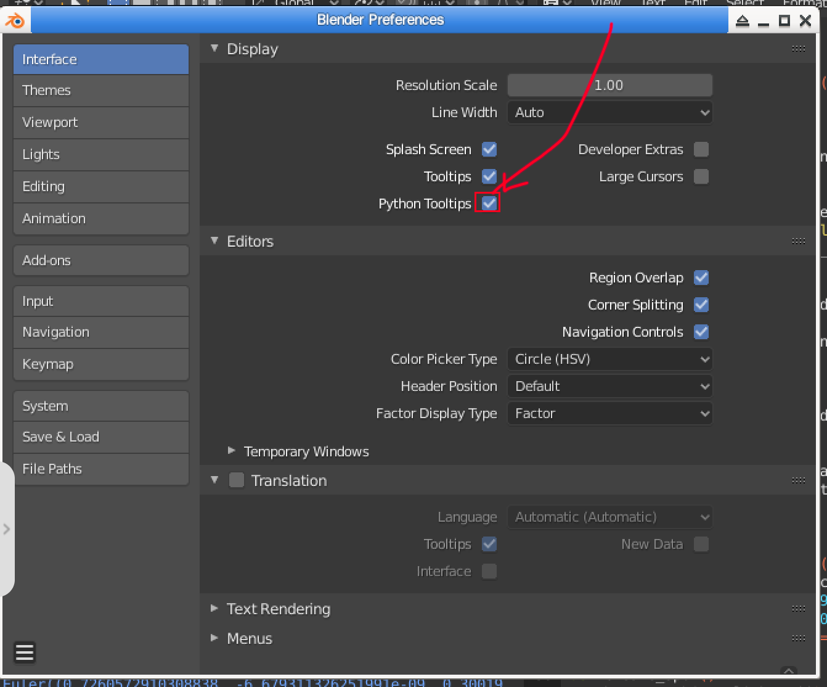Switch to the Editing tab
The image size is (827, 687).
101,186
